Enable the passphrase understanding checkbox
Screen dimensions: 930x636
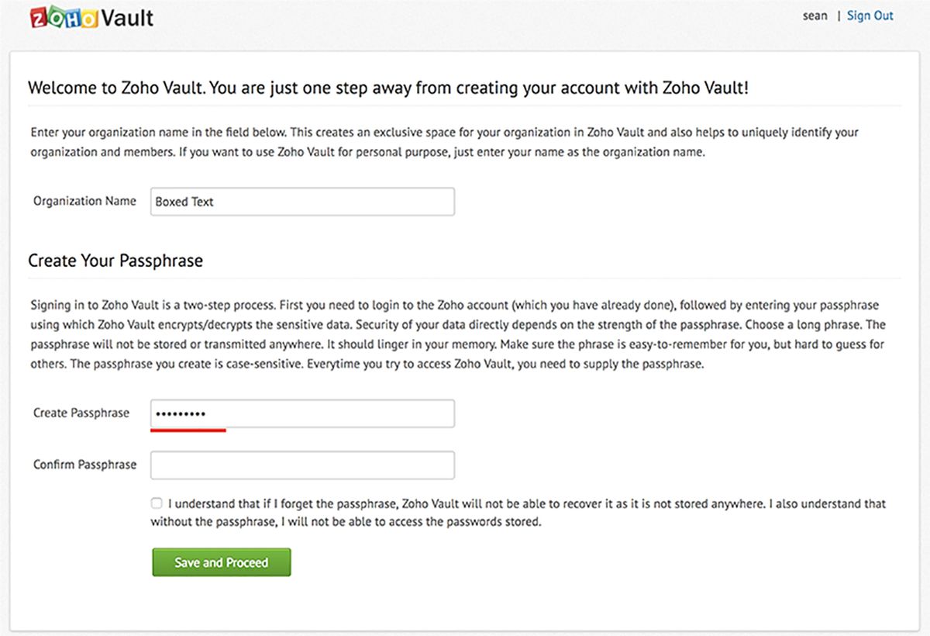pyautogui.click(x=156, y=503)
